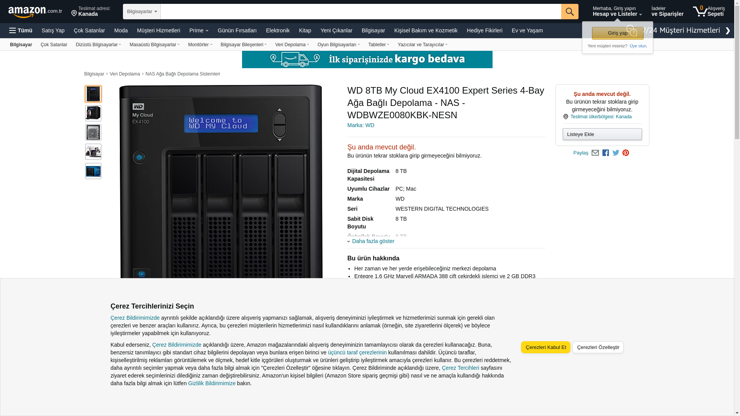
Task: Share product via email icon
Action: (595, 153)
